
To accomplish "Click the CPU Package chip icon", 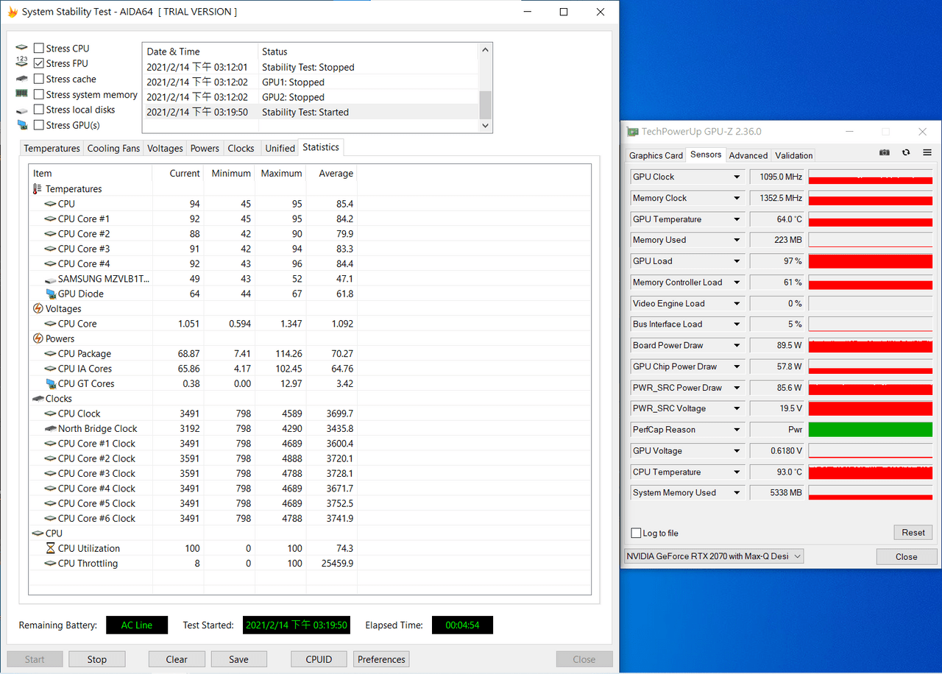I will tap(51, 354).
